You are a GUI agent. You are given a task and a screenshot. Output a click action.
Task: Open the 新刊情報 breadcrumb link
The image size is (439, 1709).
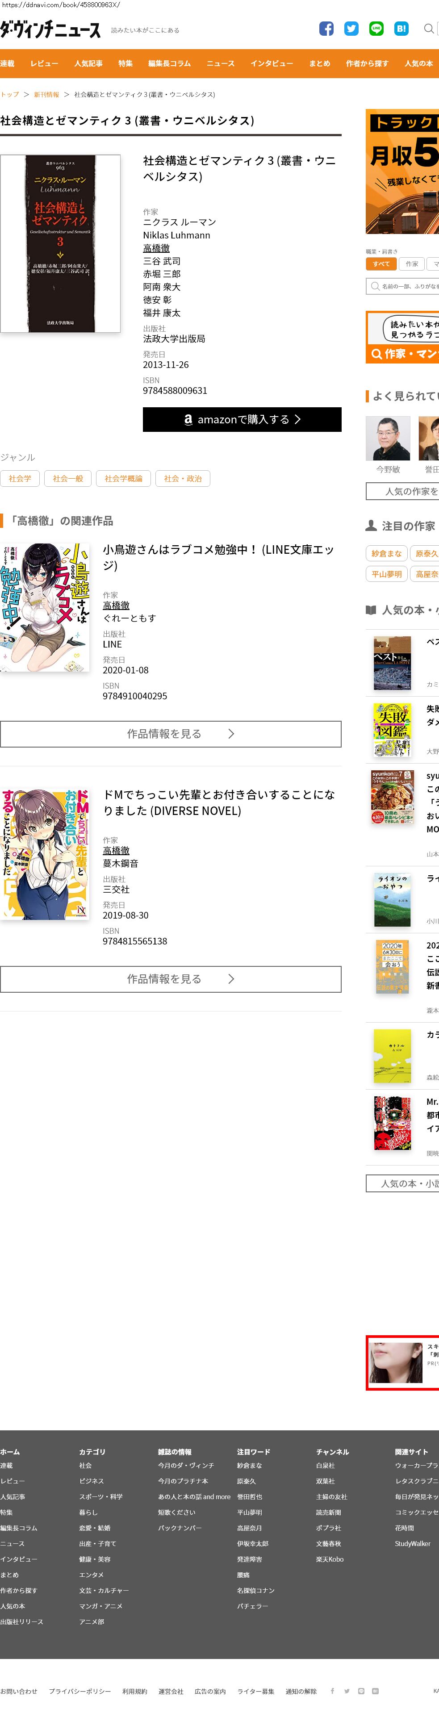coord(46,95)
